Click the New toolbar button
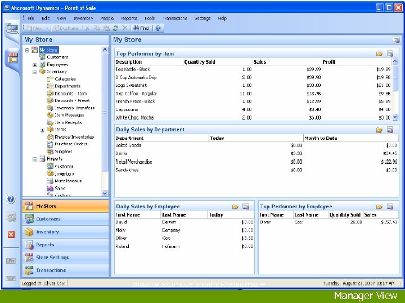Image resolution: width=405 pixels, height=303 pixels. click(35, 28)
